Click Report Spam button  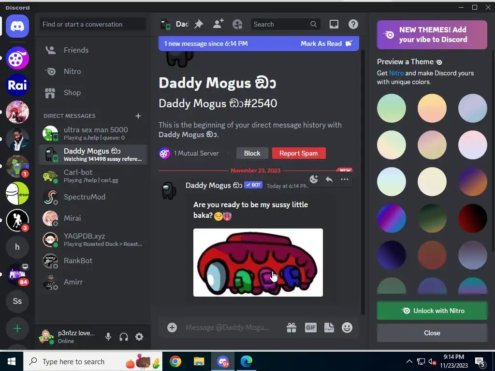[298, 153]
